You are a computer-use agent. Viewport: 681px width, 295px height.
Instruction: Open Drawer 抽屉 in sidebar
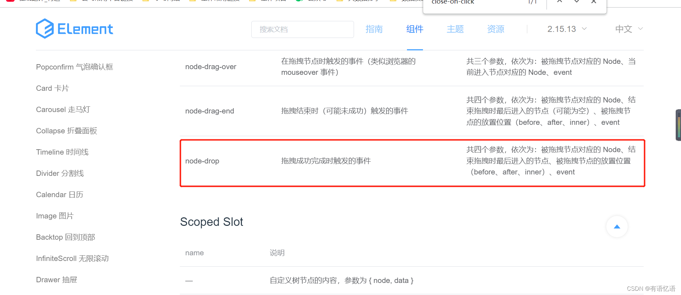[57, 280]
